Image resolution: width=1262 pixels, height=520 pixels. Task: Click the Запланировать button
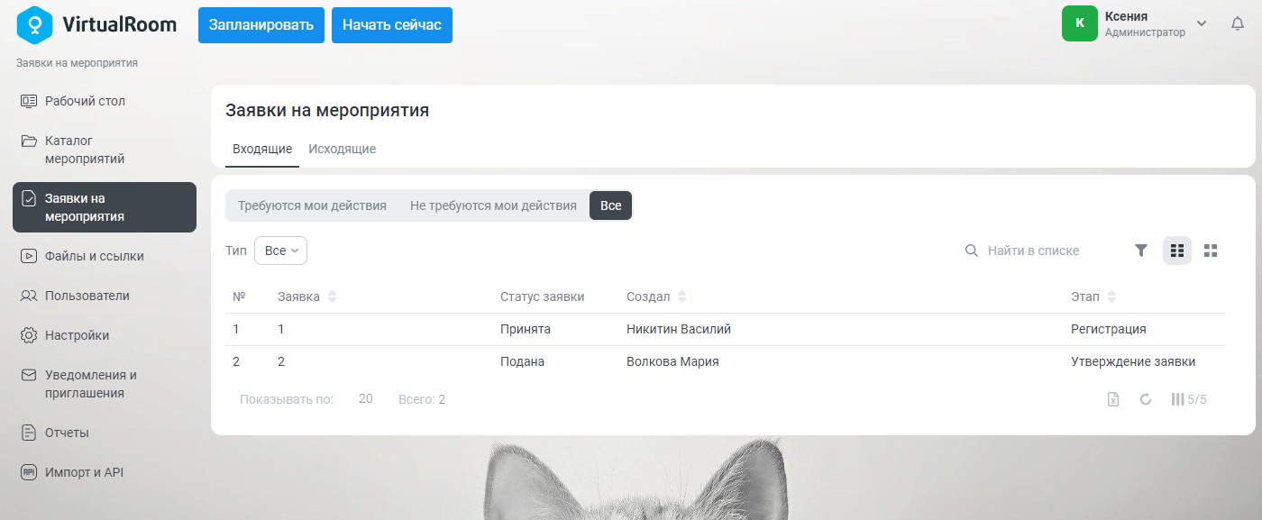pyautogui.click(x=261, y=25)
